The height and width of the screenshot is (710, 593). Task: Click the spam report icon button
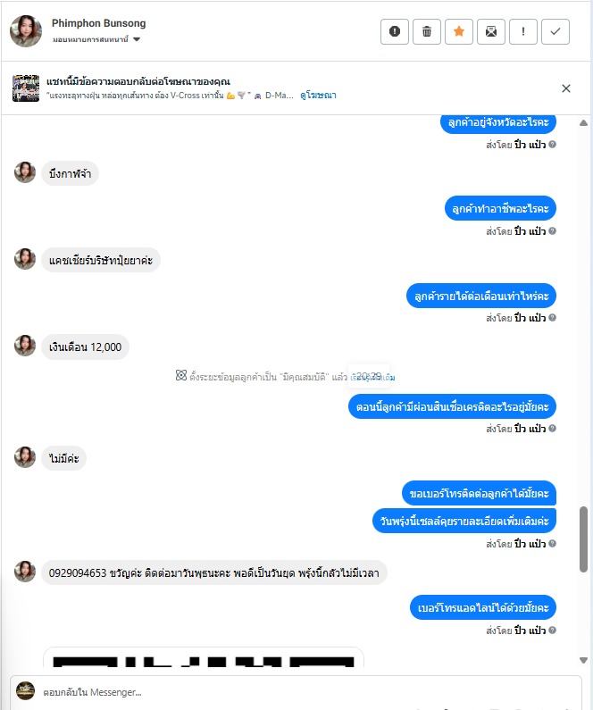coord(394,31)
